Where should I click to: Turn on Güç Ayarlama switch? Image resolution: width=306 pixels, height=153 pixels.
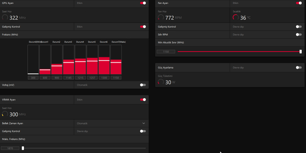click(x=299, y=68)
